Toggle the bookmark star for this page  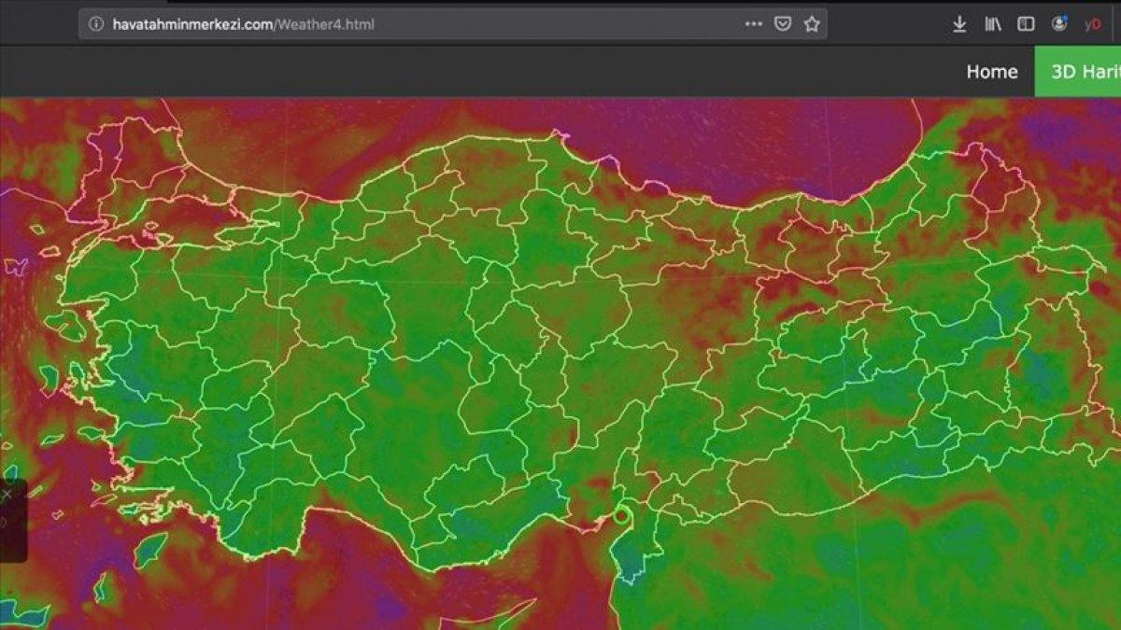click(812, 24)
